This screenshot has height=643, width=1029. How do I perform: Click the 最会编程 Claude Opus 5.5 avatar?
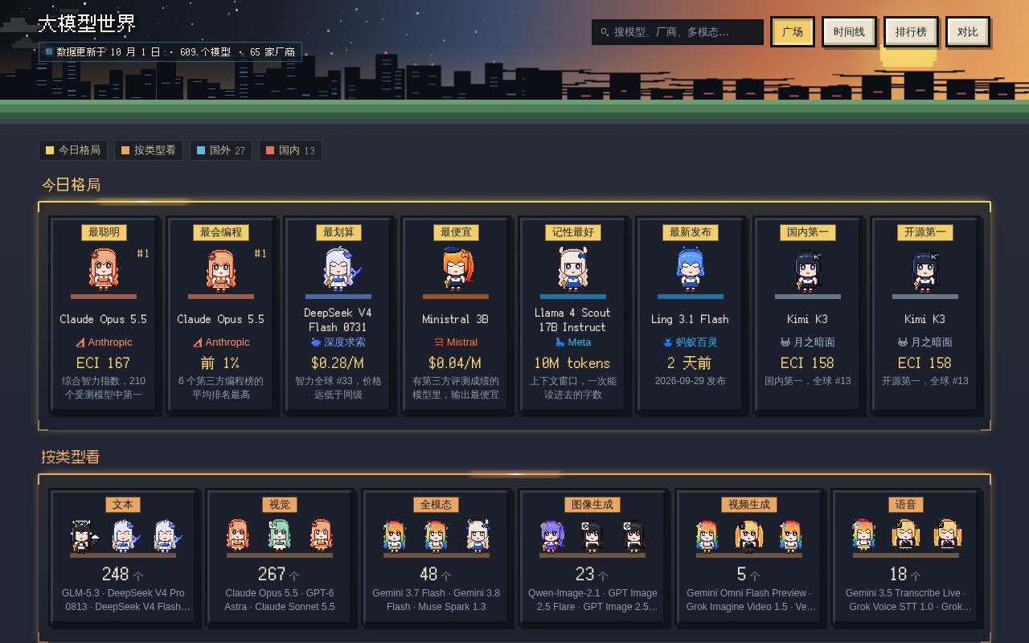[220, 268]
